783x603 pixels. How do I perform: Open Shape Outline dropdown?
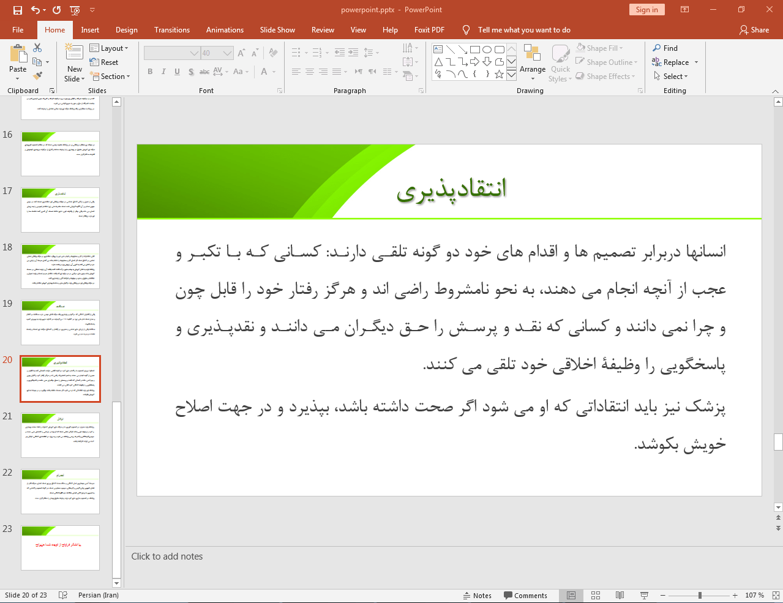tap(607, 62)
